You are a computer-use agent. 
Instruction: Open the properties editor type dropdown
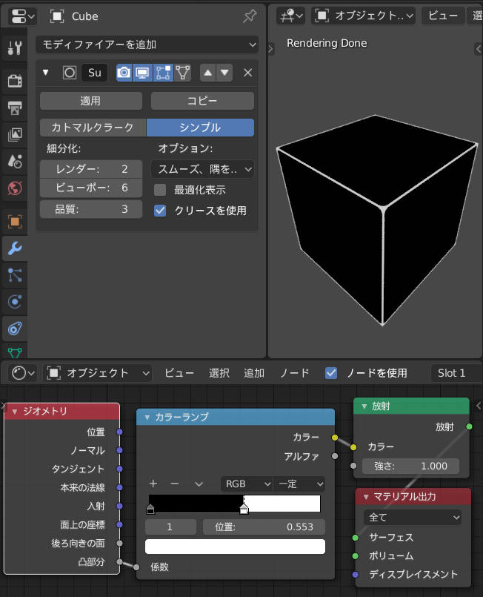click(x=22, y=16)
